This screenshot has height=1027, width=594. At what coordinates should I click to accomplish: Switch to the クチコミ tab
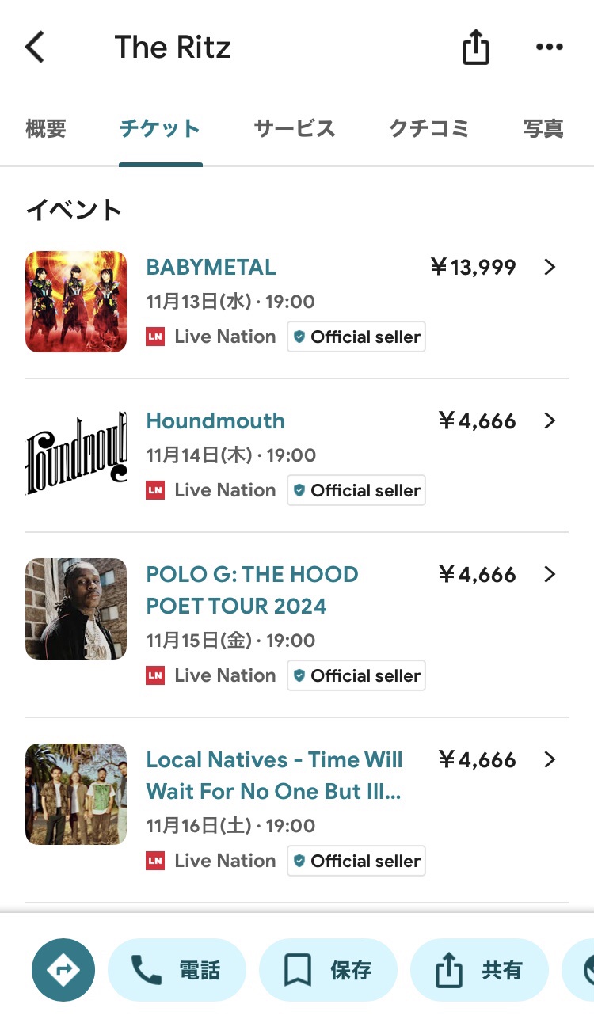pyautogui.click(x=429, y=128)
